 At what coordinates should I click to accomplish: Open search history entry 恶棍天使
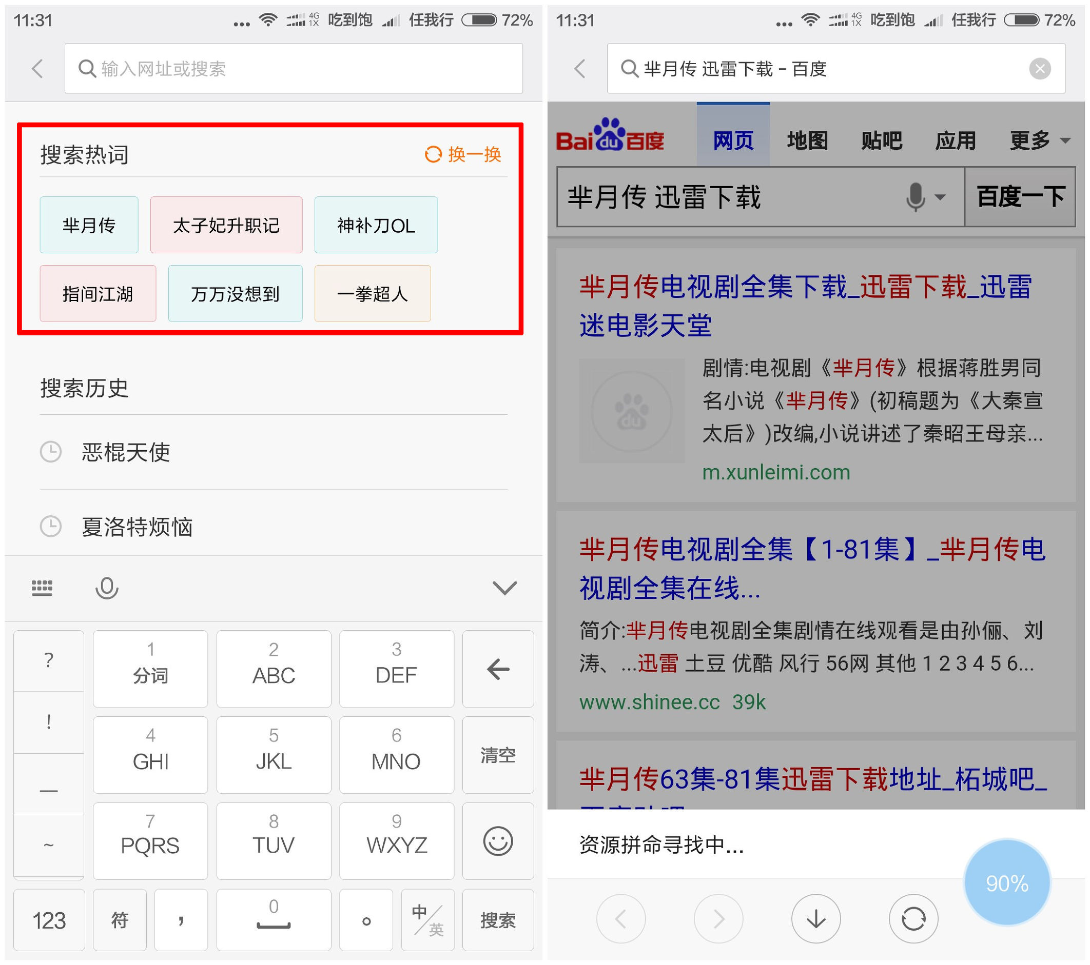(274, 452)
